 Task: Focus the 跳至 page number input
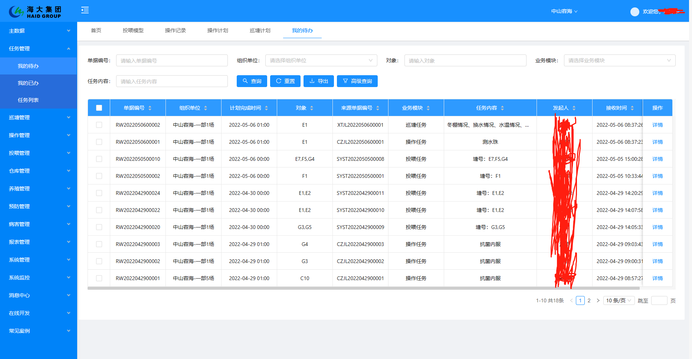659,300
